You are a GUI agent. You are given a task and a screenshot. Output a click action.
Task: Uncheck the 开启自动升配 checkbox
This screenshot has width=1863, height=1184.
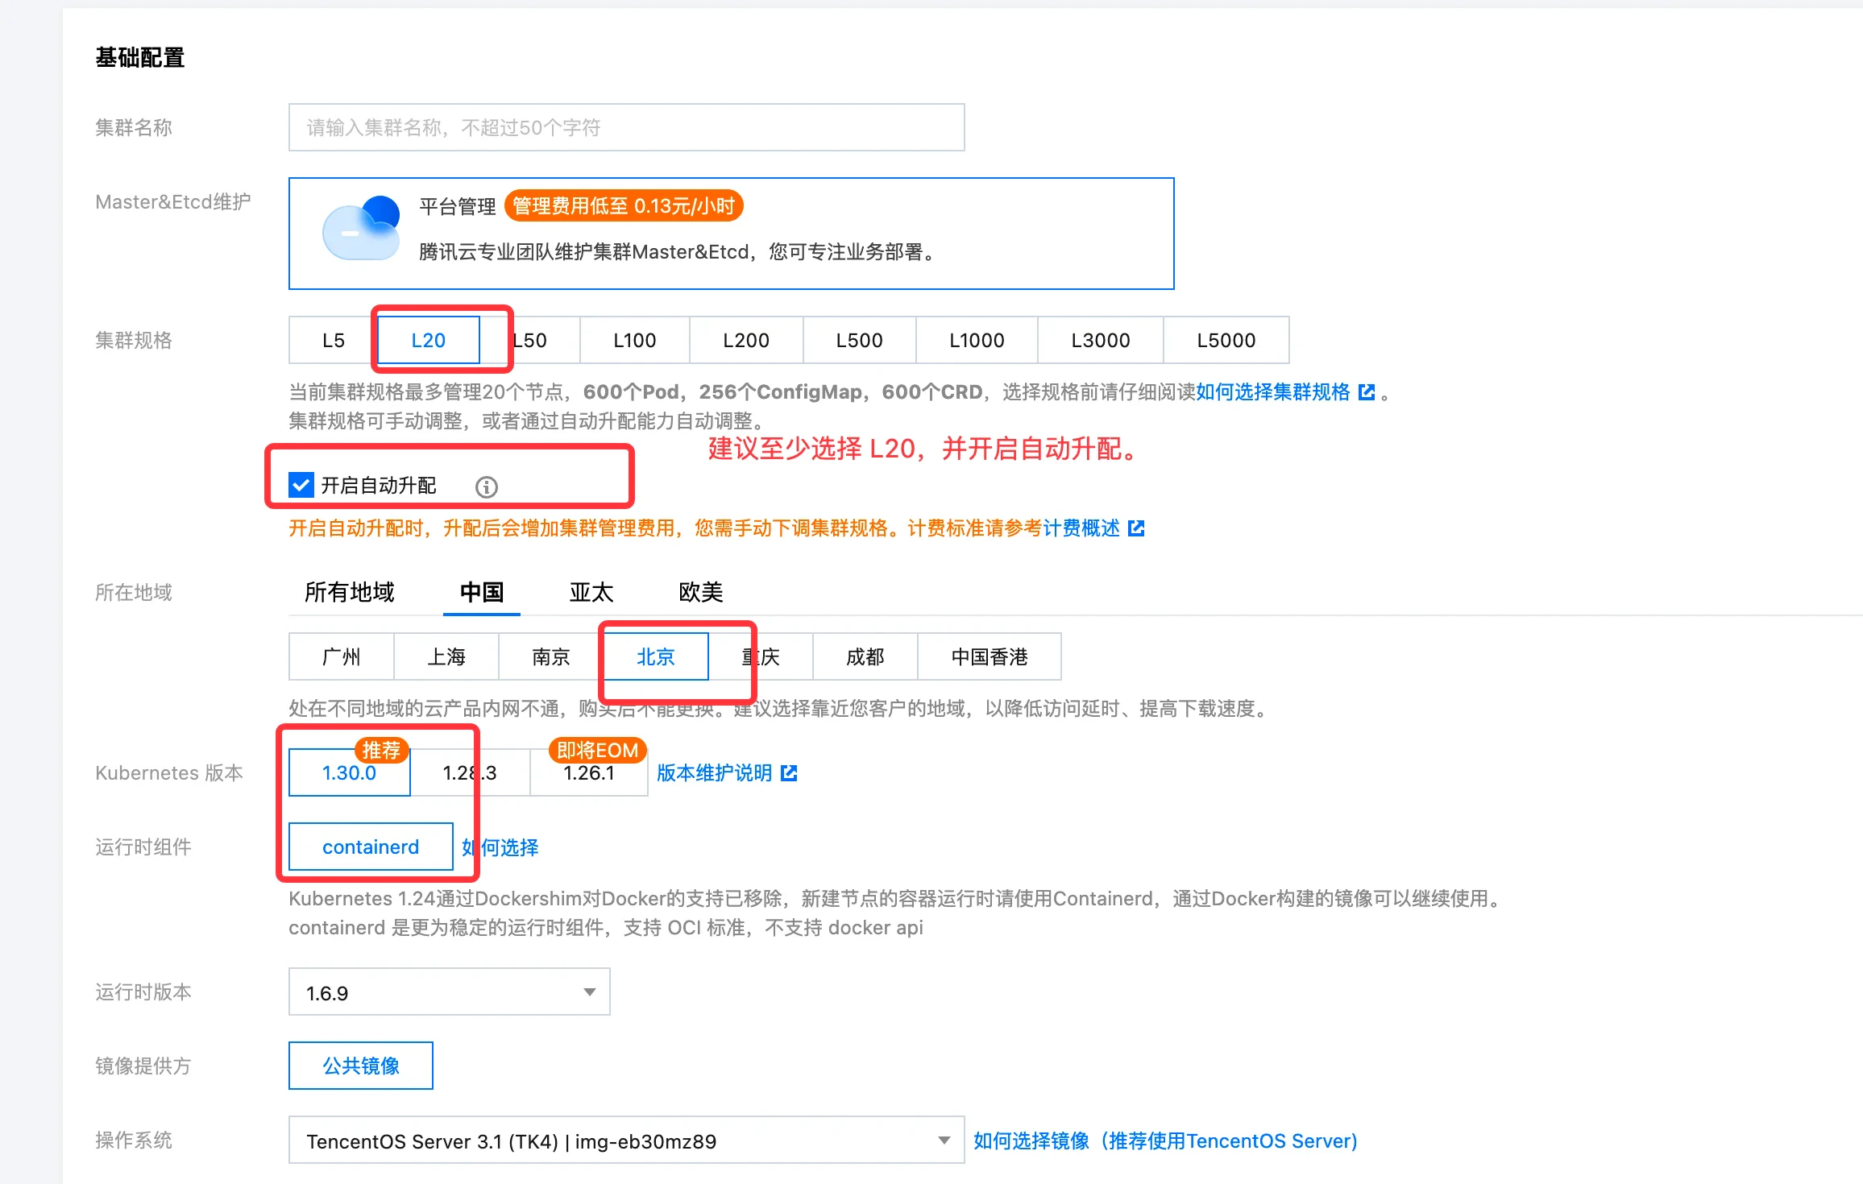click(x=301, y=486)
